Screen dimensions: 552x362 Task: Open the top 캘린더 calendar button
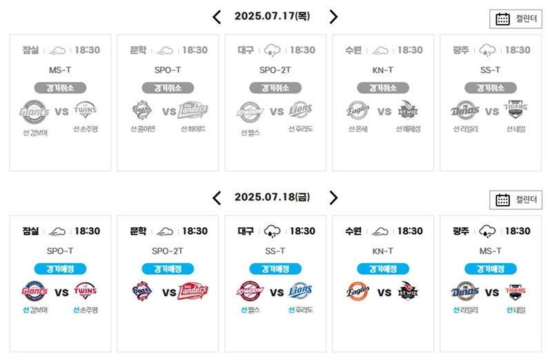(x=515, y=19)
